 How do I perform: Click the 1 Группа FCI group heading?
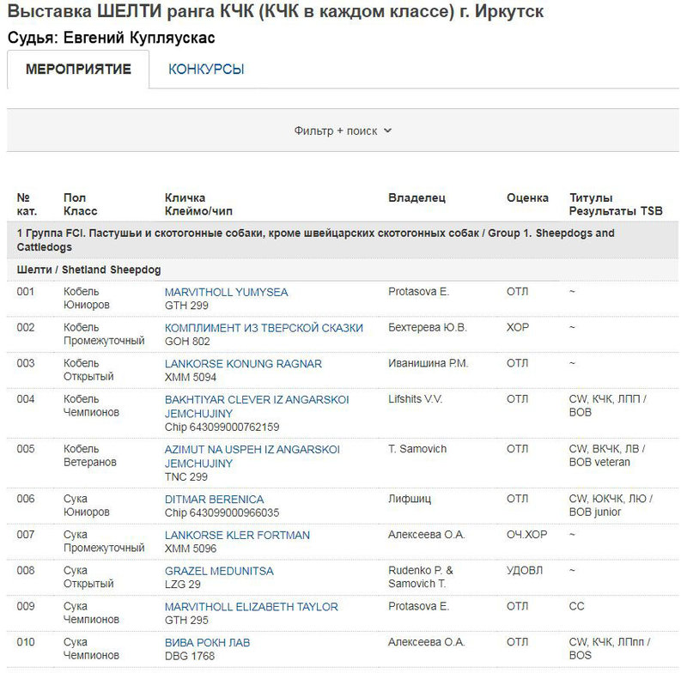coord(343,240)
